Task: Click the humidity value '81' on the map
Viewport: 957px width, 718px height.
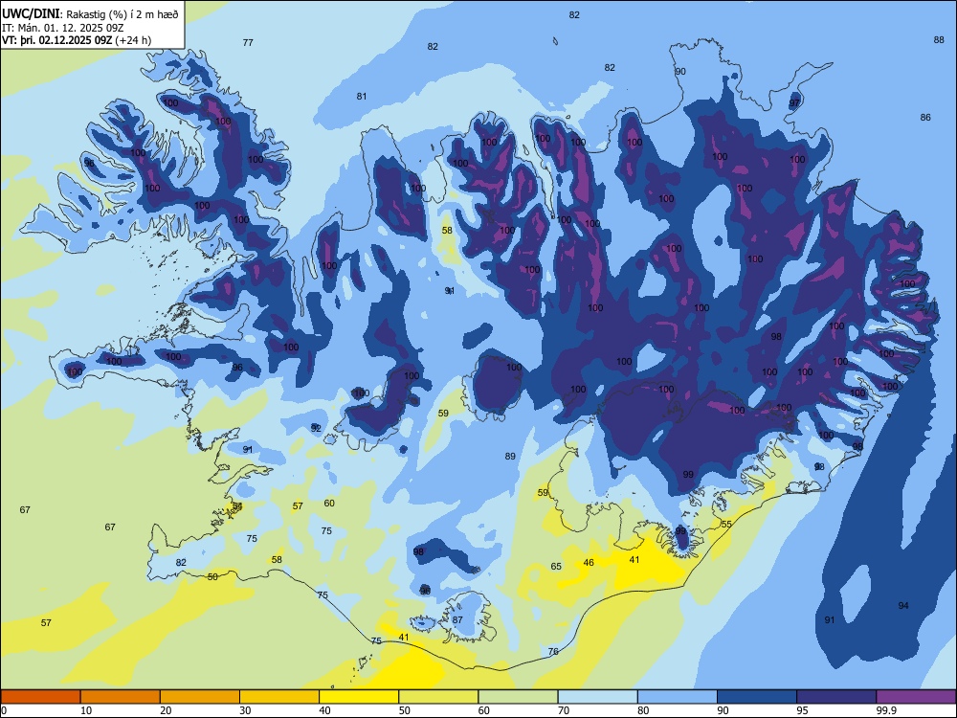Action: [362, 96]
